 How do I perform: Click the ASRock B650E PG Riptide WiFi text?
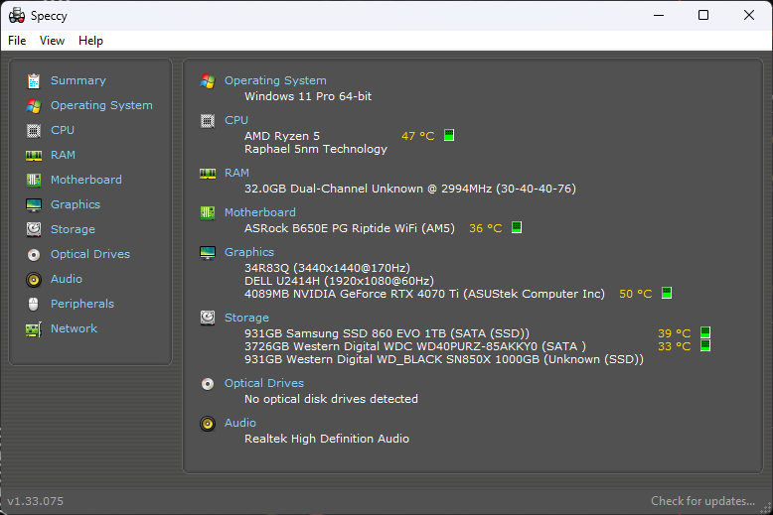[x=350, y=228]
